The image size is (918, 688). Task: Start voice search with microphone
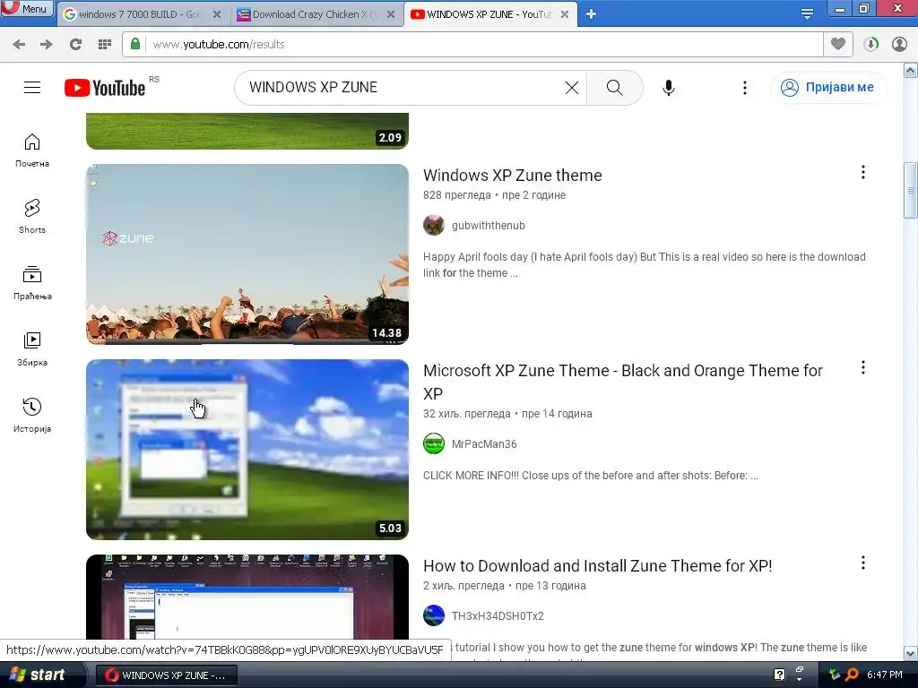[669, 88]
